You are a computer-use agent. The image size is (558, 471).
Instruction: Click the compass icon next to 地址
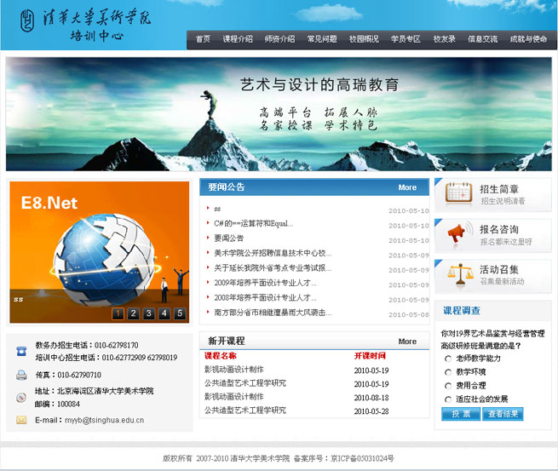point(21,397)
